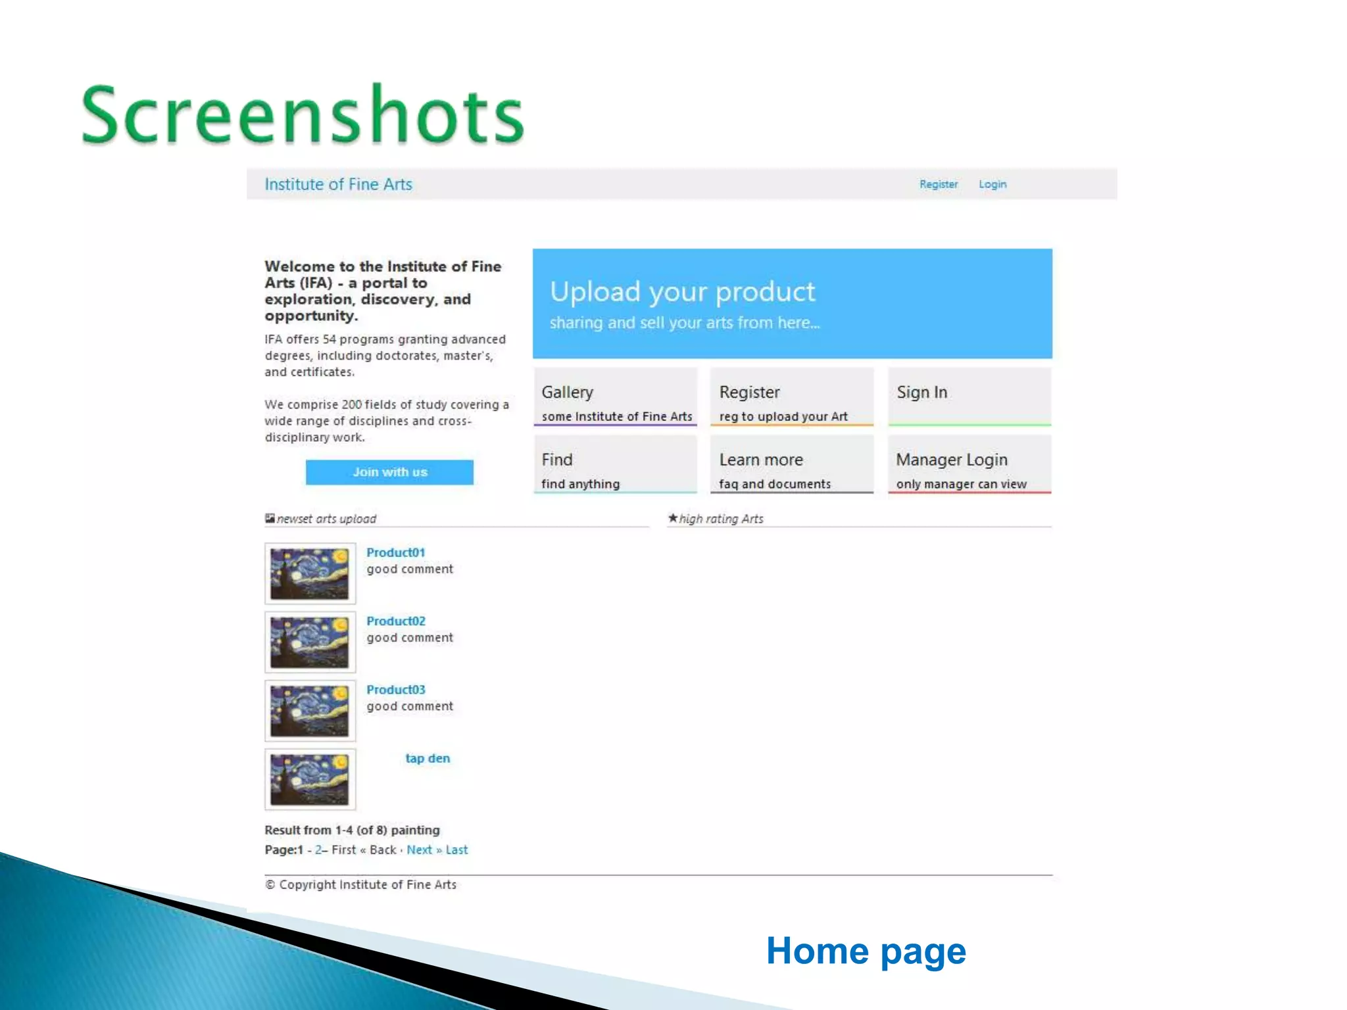Go to page 2 in pagination

318,850
